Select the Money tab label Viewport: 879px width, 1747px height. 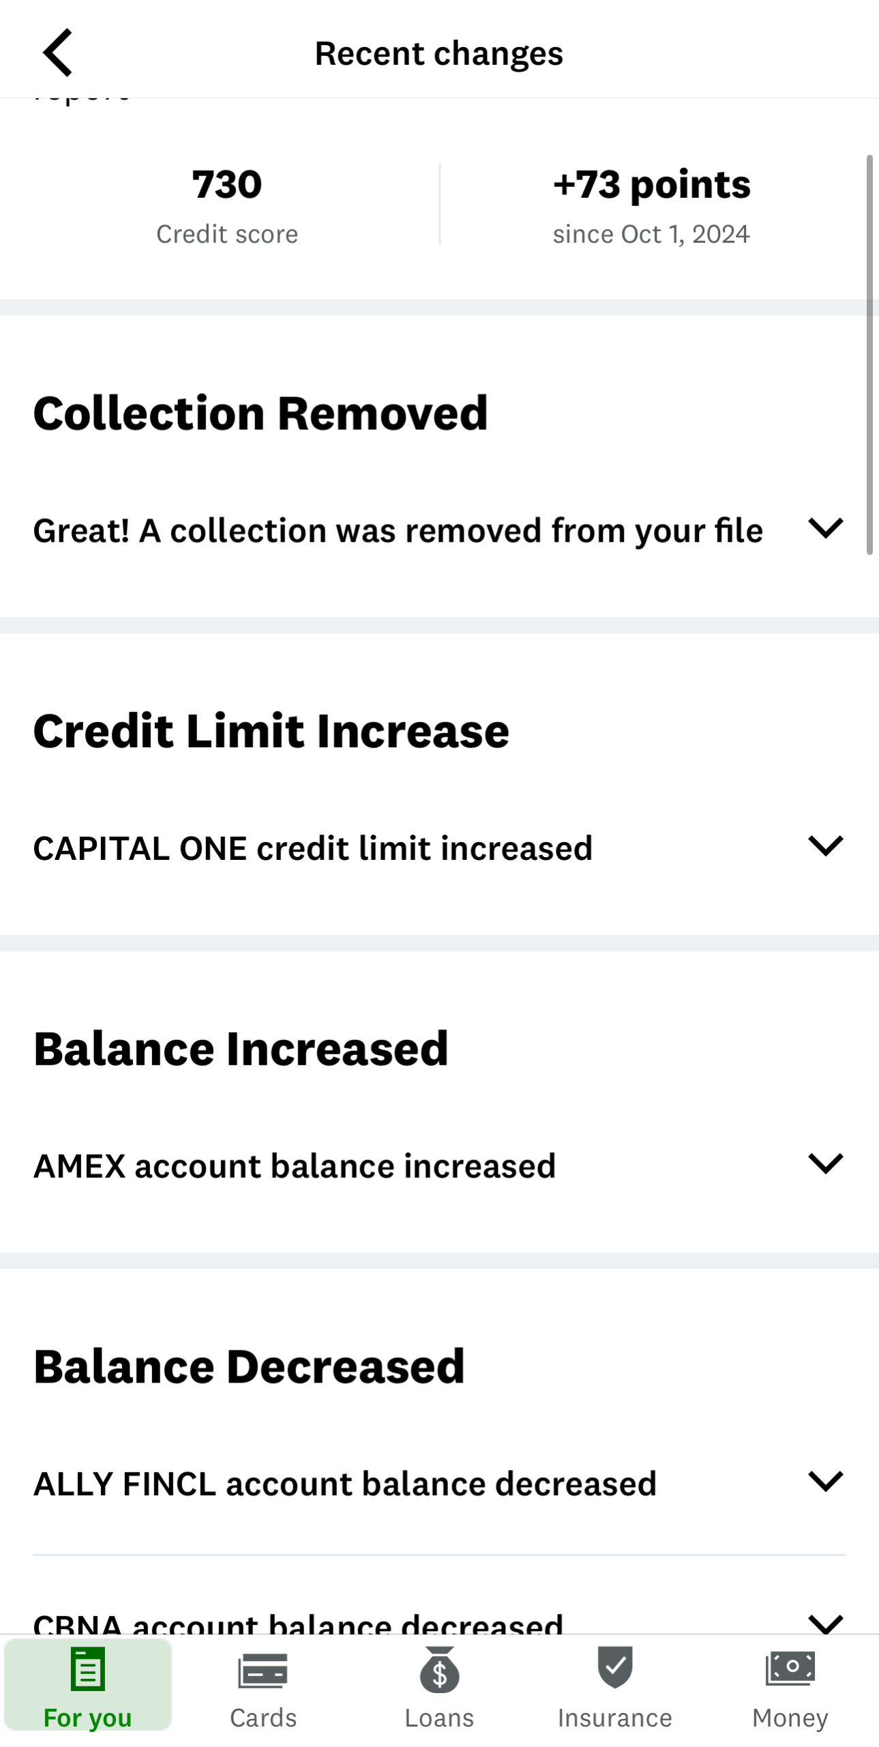pos(790,1718)
